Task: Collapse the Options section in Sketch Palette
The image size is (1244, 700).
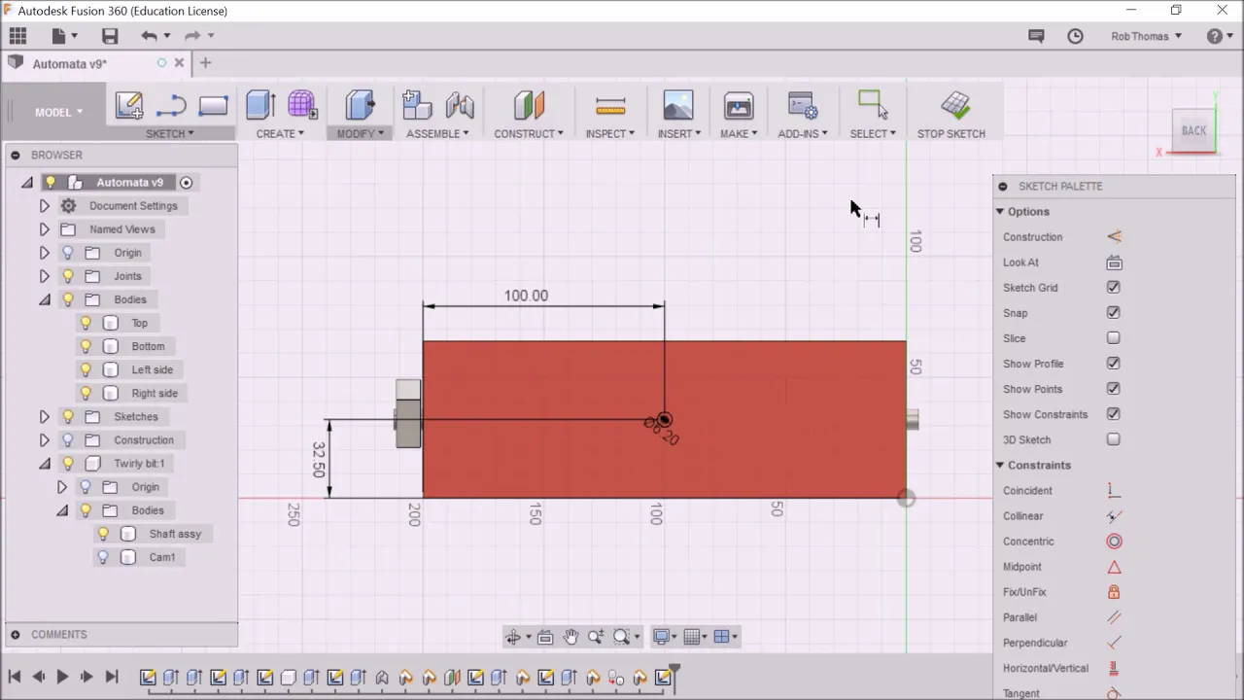Action: [999, 212]
